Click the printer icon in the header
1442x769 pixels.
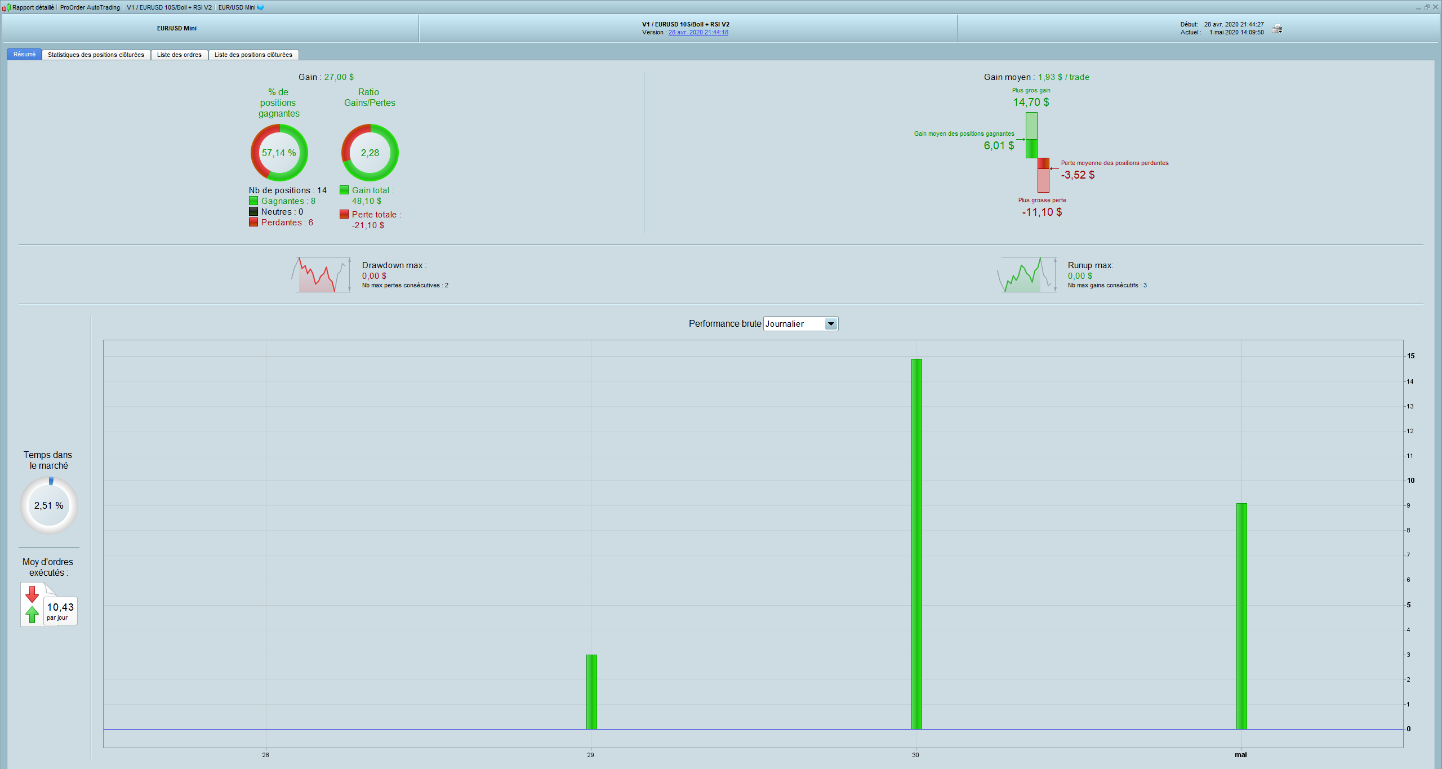point(1277,29)
